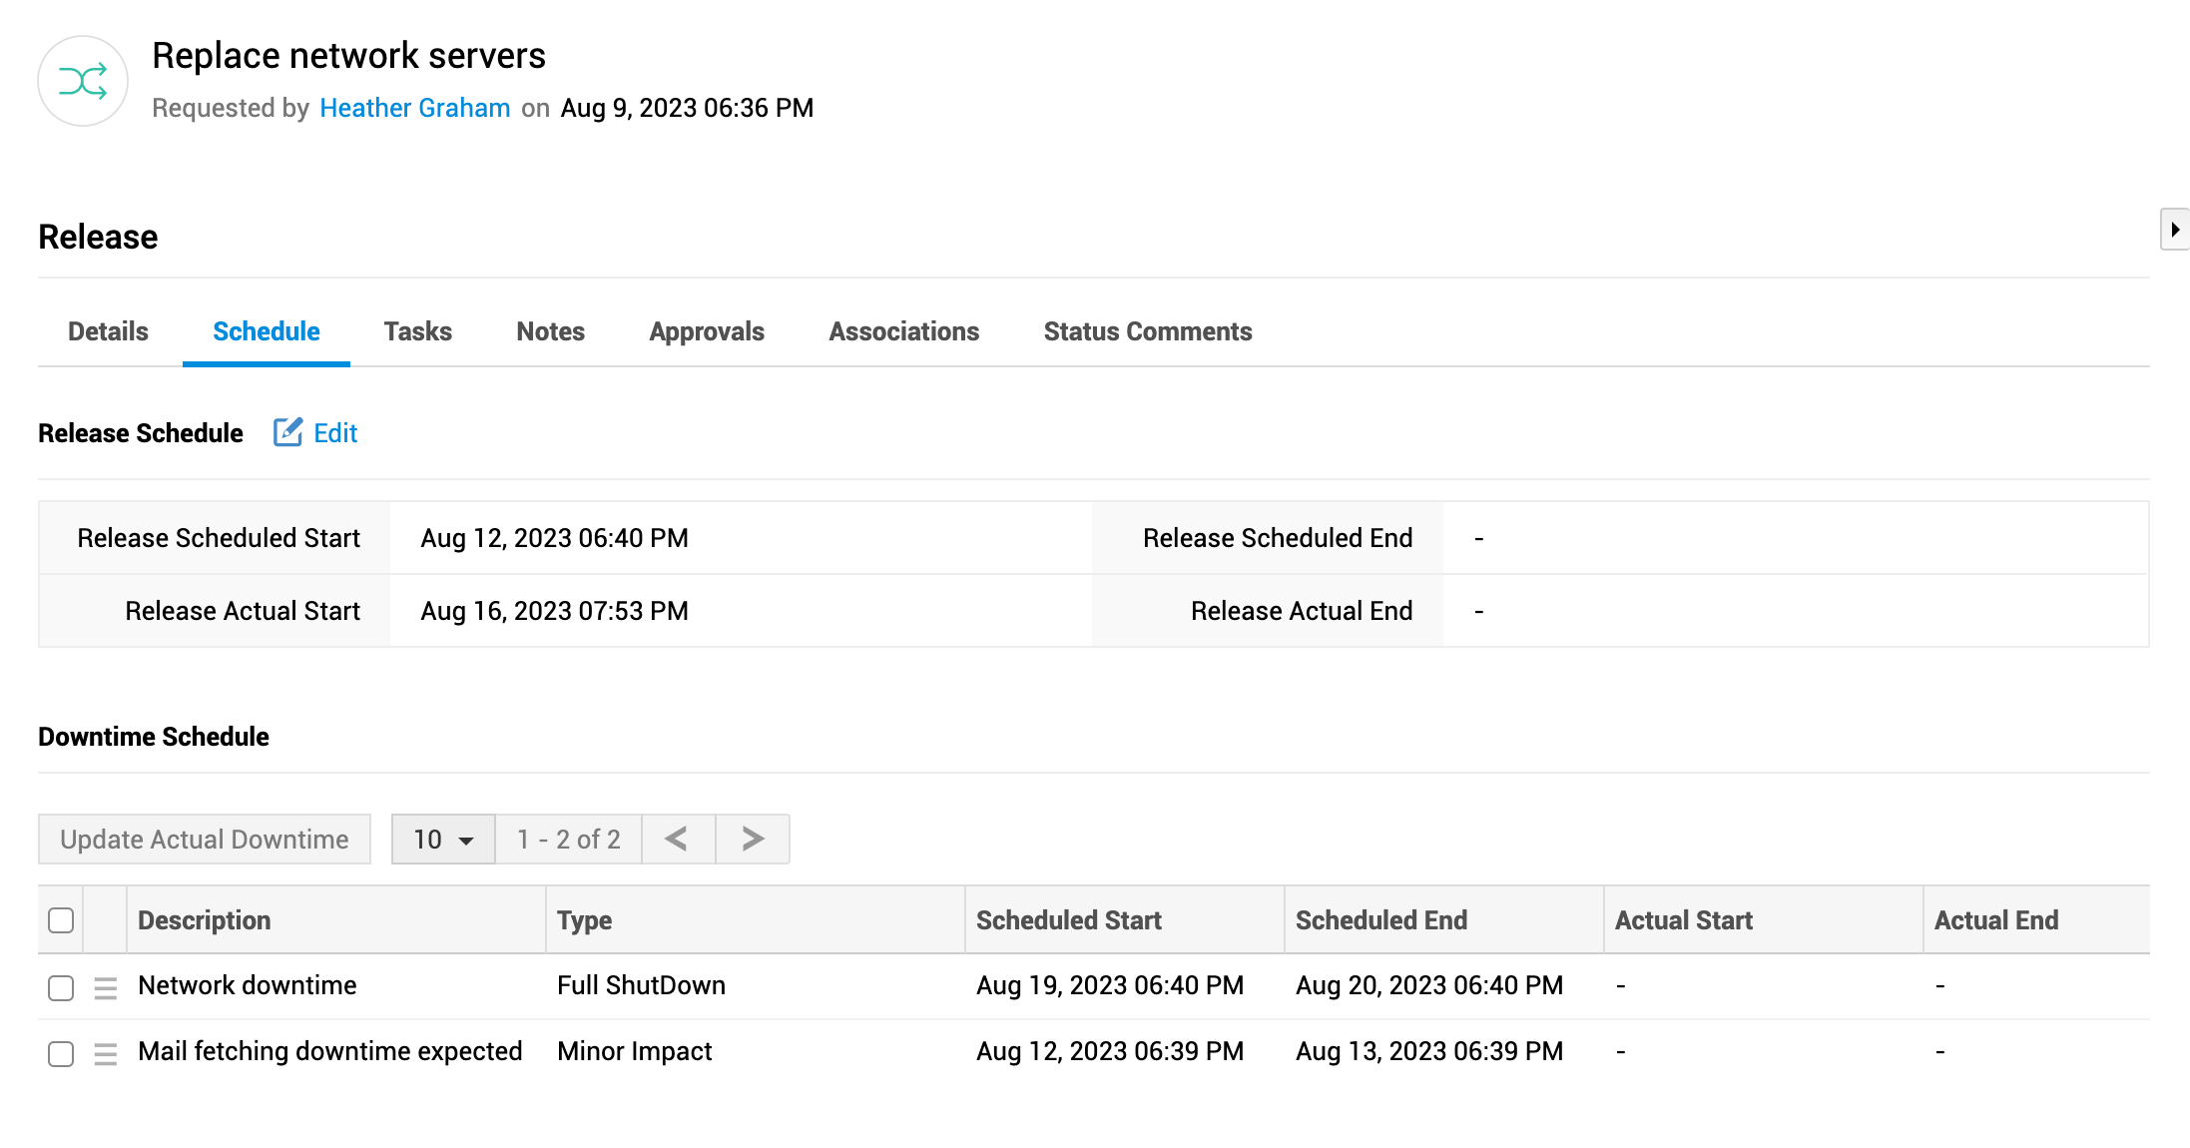Click 'Aug 13, 2023 06:39 PM' scheduled end

[x=1429, y=1051]
